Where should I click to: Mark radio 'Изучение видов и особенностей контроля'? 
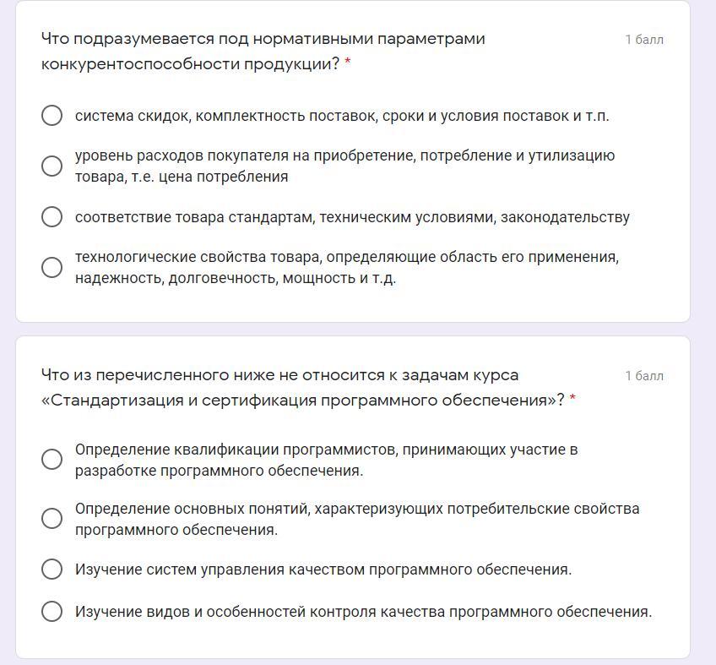[52, 612]
